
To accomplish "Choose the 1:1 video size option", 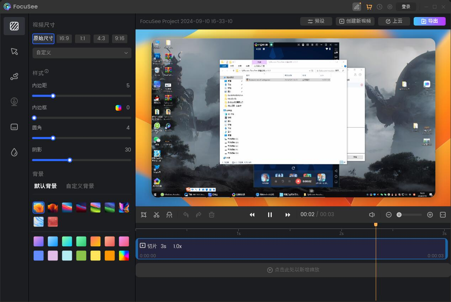I will click(x=83, y=38).
